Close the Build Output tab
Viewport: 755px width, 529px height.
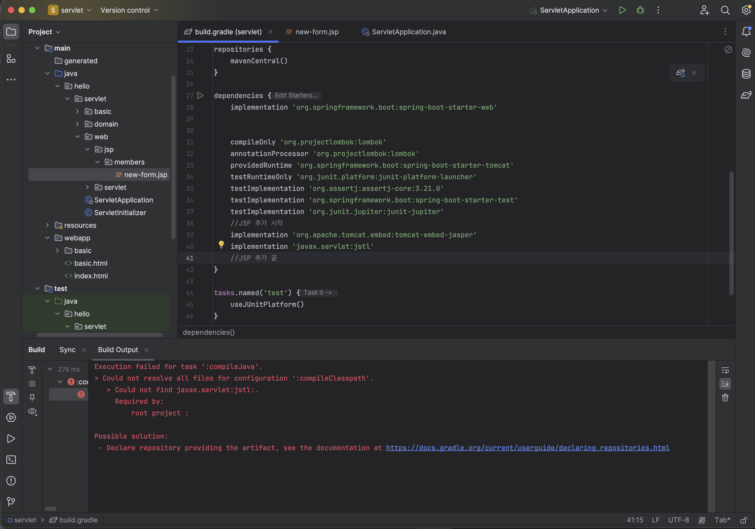(x=147, y=350)
